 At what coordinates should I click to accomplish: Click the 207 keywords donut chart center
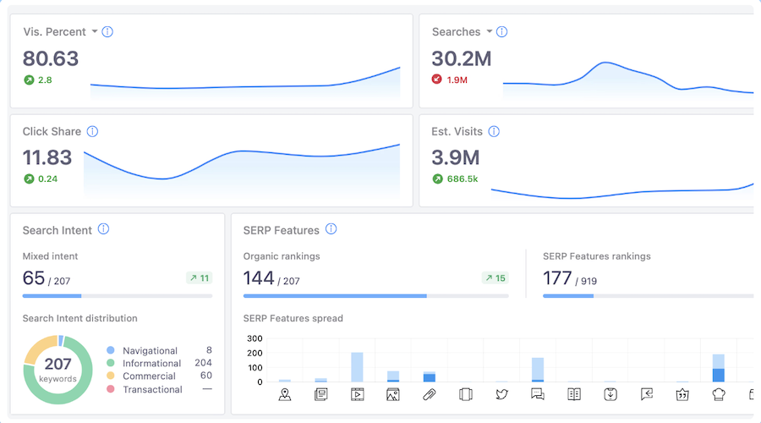[57, 370]
